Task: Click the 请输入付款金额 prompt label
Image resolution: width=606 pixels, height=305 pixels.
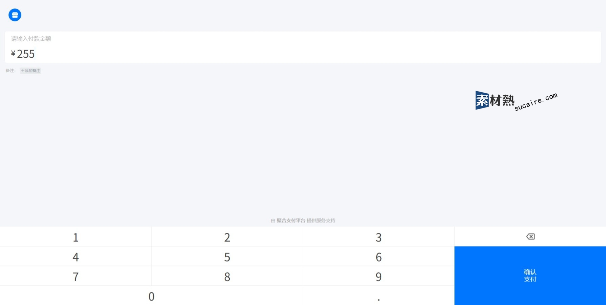Action: pos(31,39)
